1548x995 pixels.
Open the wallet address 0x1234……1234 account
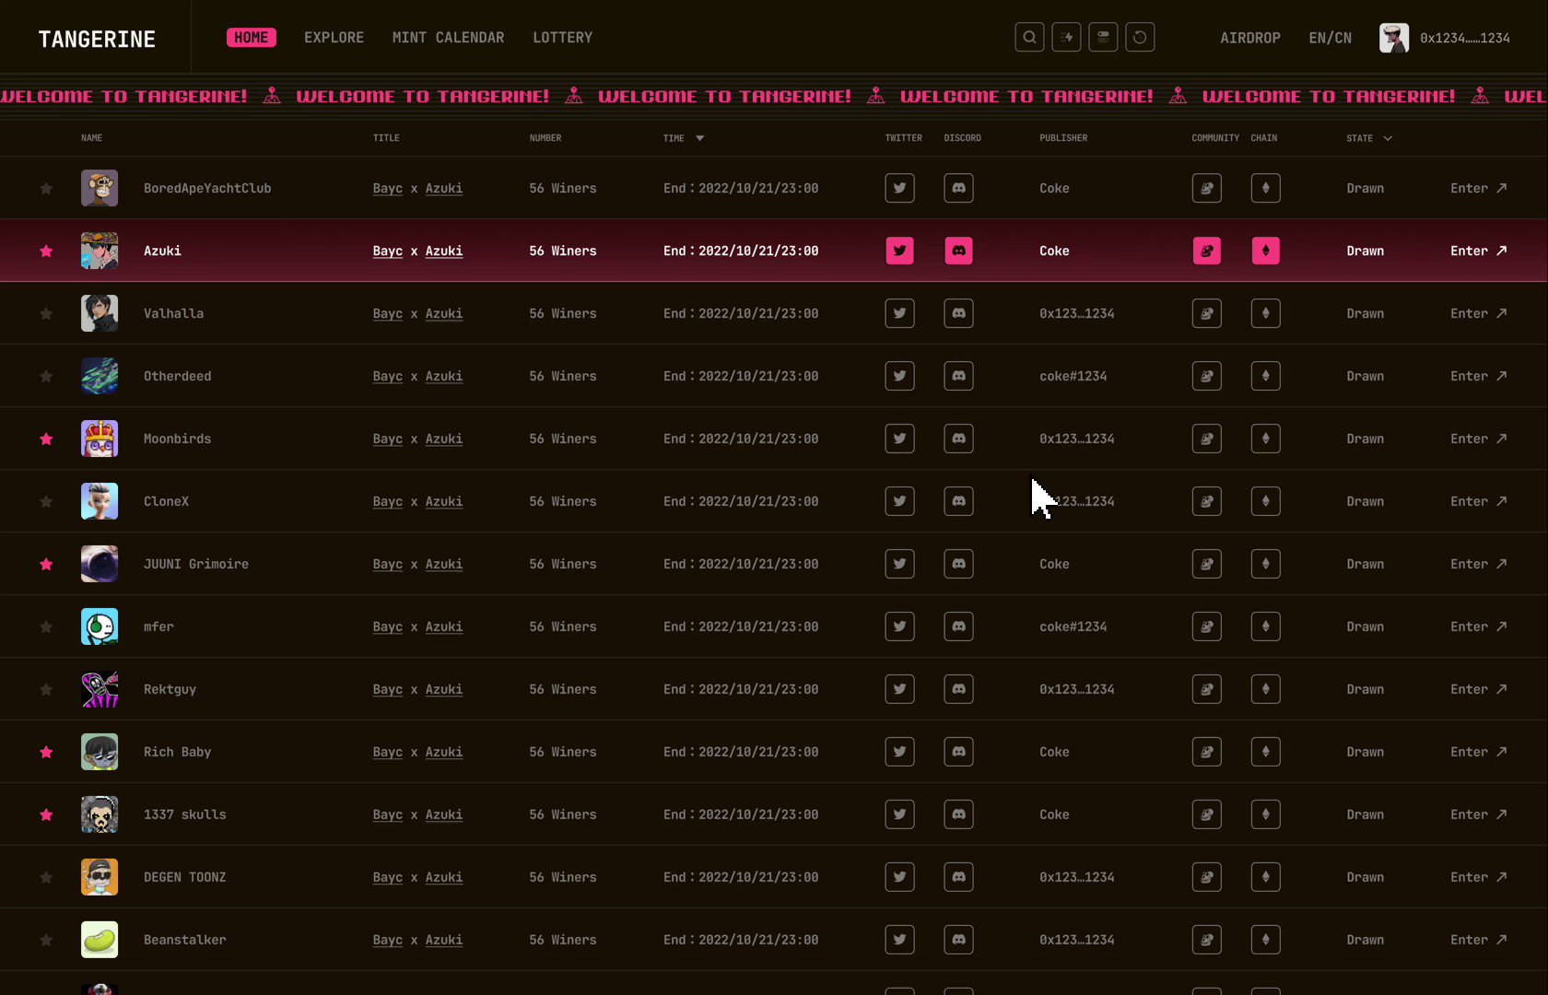tap(1465, 38)
